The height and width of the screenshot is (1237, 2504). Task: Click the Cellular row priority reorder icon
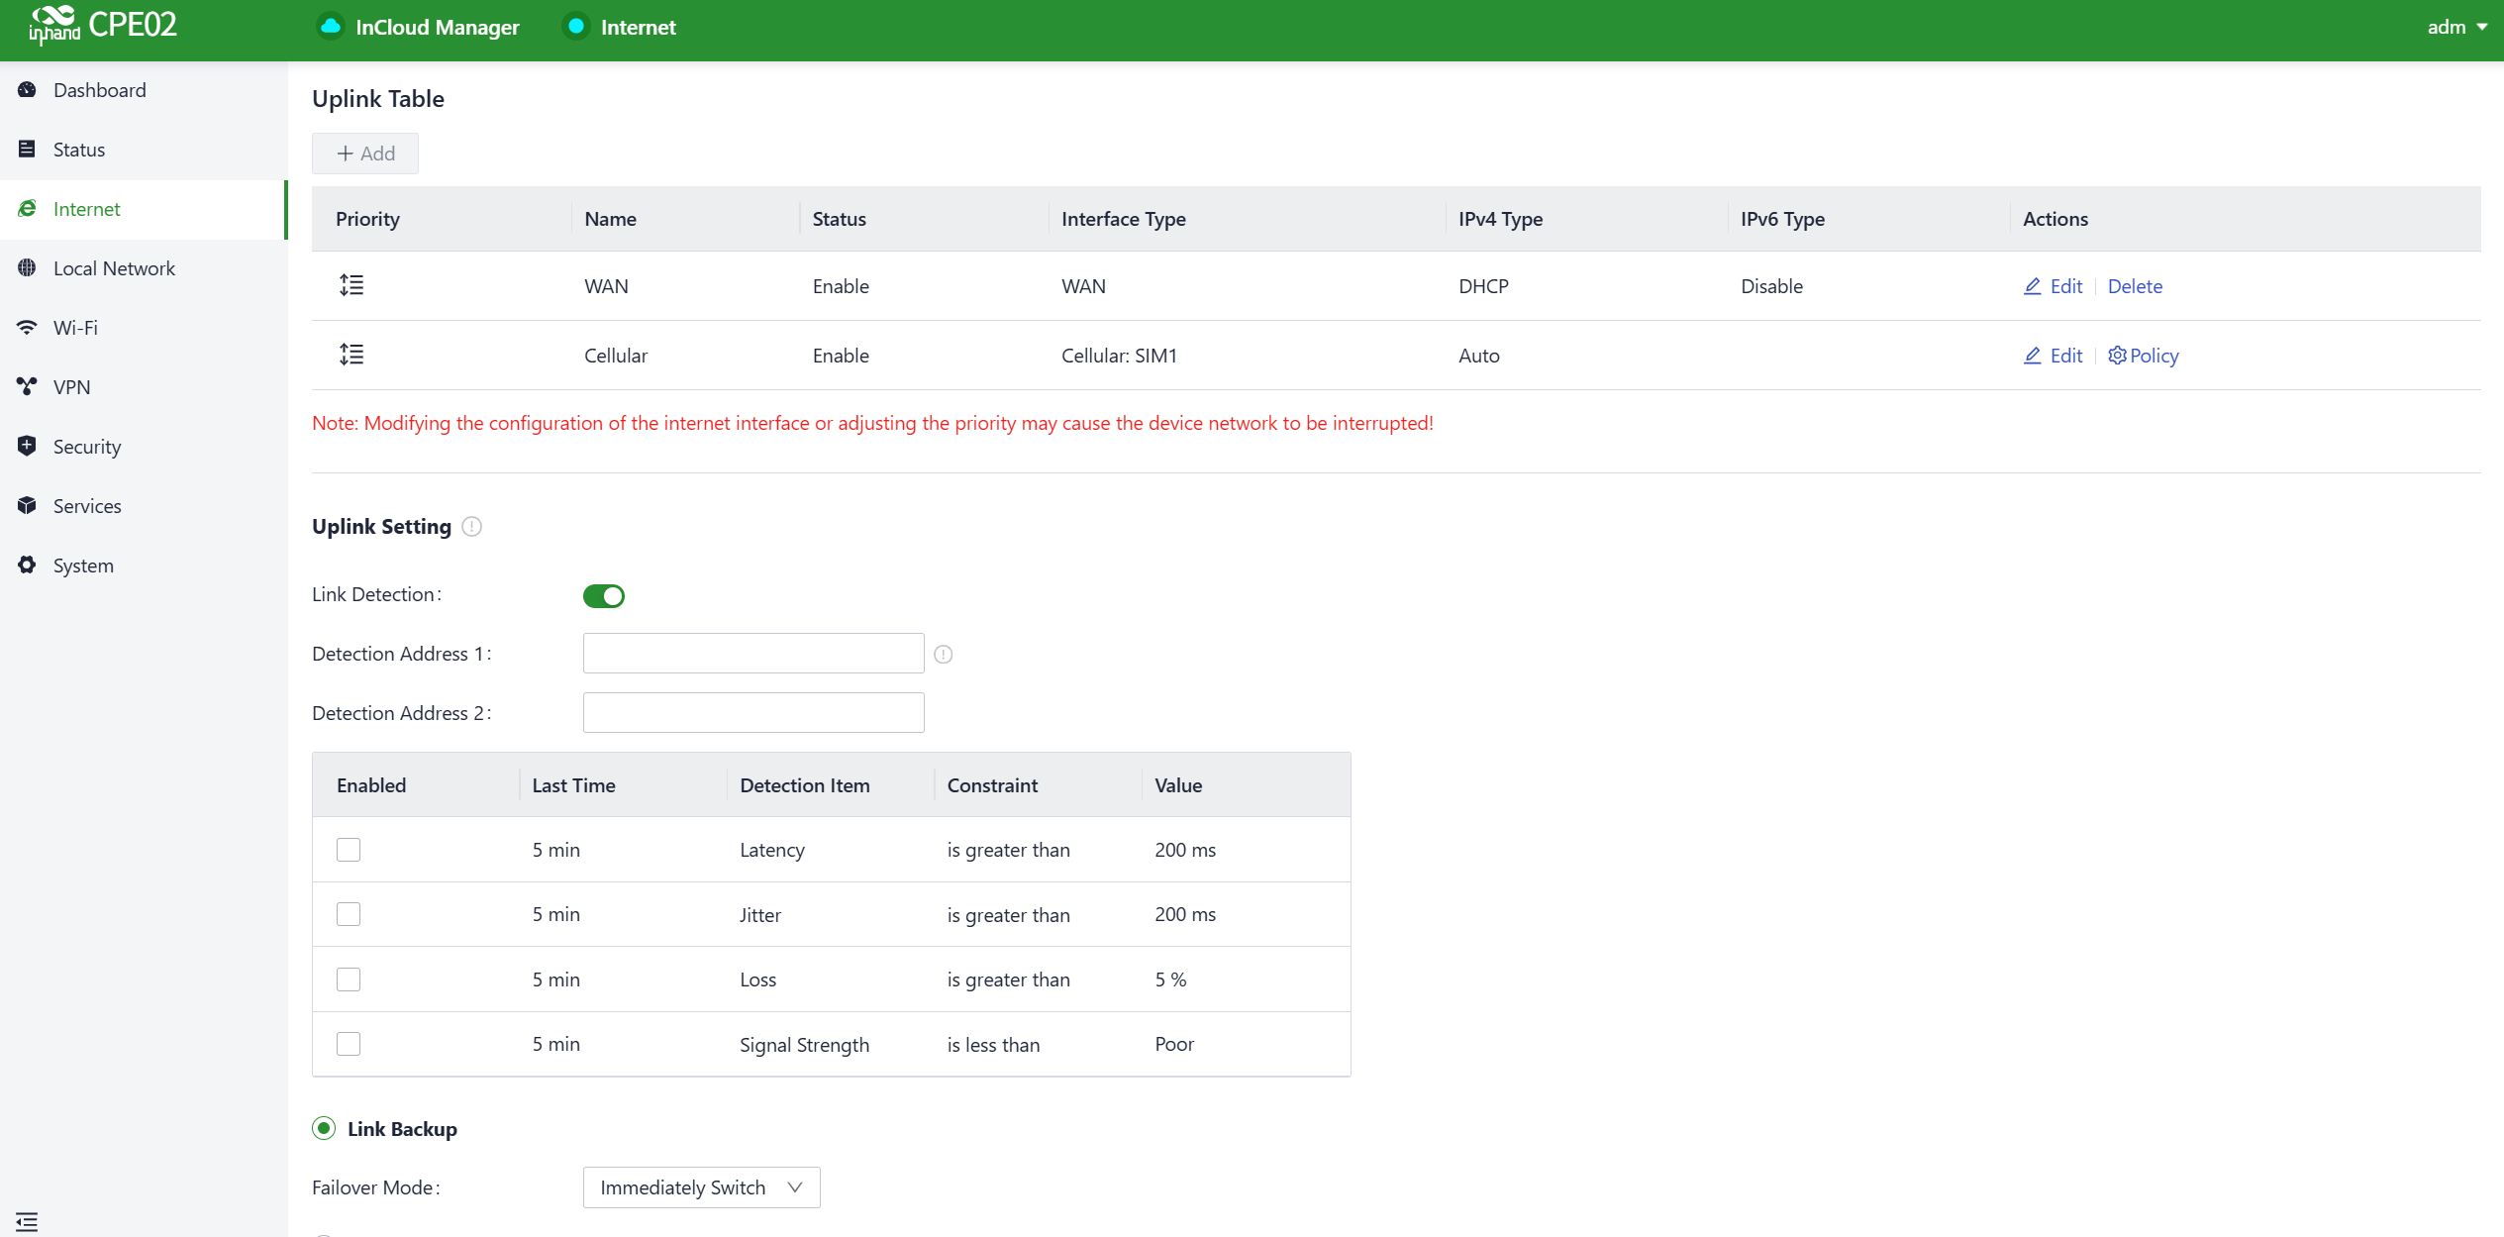351,355
